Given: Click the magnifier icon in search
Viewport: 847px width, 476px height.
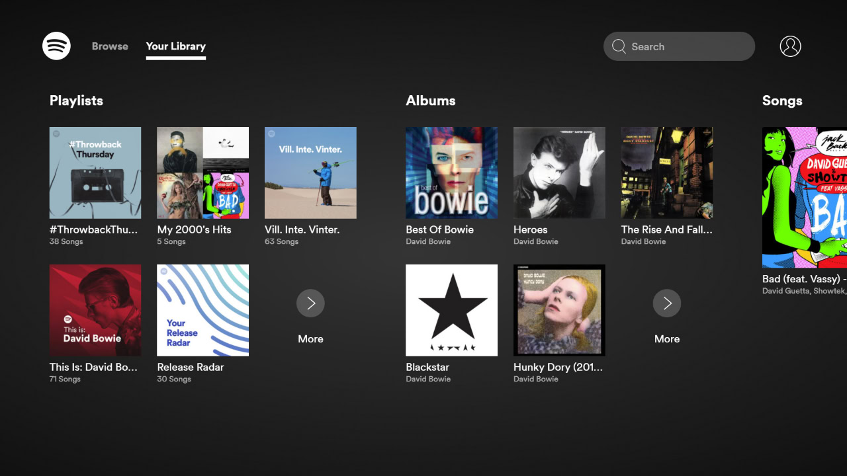Looking at the screenshot, I should coord(619,46).
